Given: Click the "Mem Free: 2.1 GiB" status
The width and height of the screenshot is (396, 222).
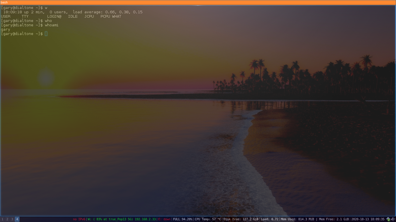Looking at the screenshot, I should (334, 219).
